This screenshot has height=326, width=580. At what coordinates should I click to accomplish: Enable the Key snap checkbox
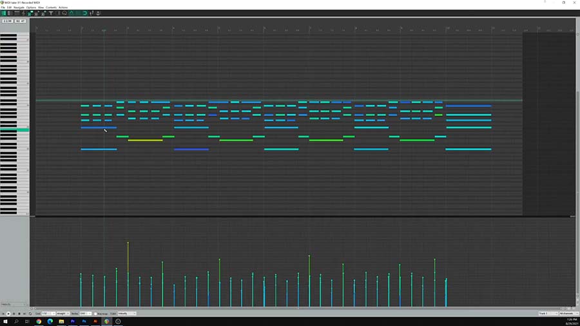[x=95, y=314]
